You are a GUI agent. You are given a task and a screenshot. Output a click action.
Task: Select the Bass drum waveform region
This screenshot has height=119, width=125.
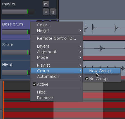pyautogui.click(x=104, y=28)
